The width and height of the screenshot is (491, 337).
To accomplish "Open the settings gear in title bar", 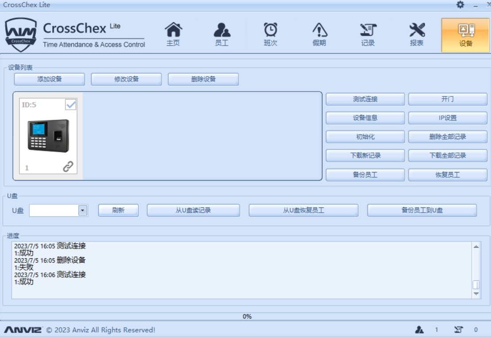I will click(460, 5).
